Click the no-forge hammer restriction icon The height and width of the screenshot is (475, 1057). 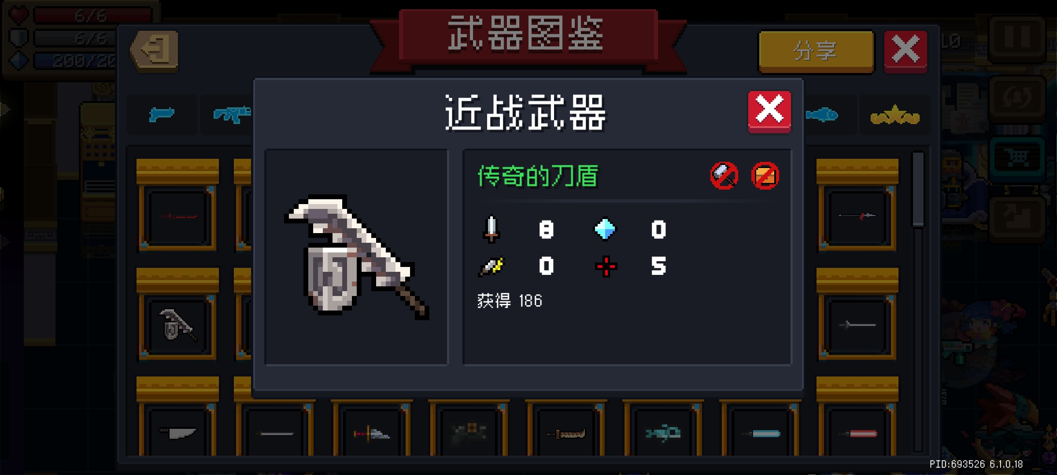point(724,176)
